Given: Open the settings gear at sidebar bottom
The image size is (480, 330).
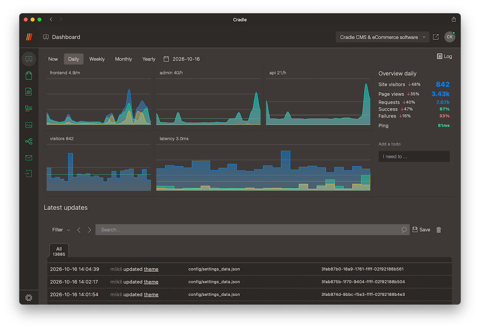Looking at the screenshot, I should pyautogui.click(x=29, y=297).
